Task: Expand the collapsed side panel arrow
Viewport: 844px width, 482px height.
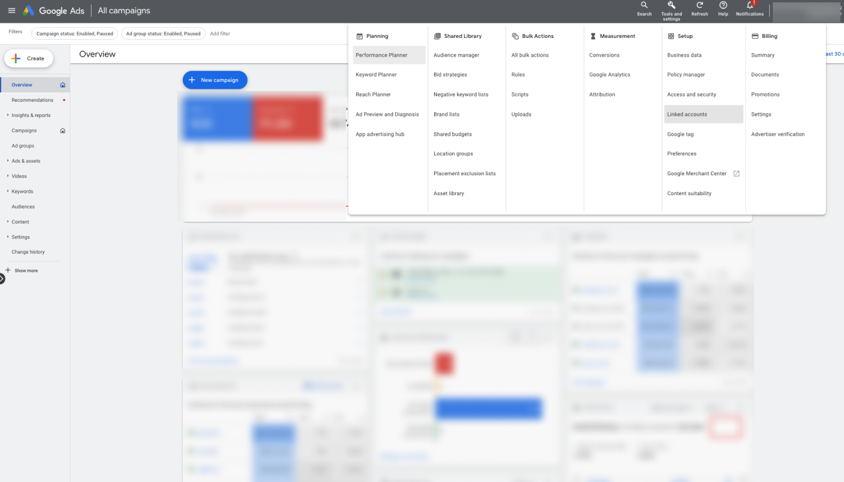Action: [x=2, y=278]
